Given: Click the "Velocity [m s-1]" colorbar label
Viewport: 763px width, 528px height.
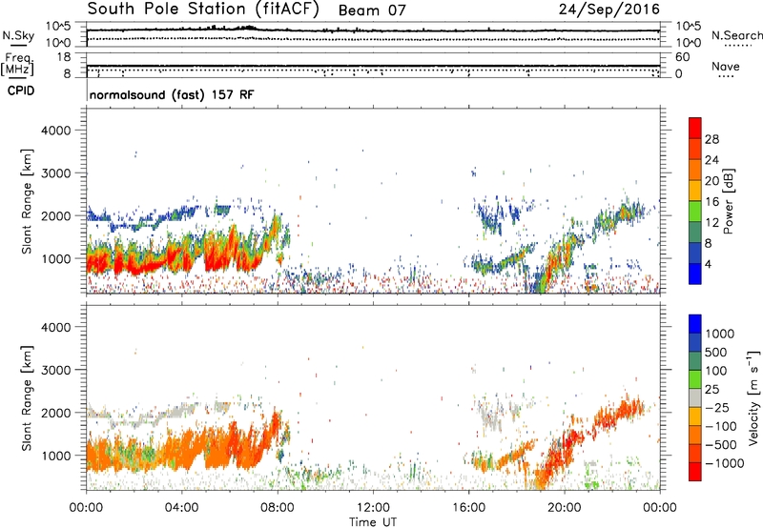Looking at the screenshot, I should click(x=753, y=397).
